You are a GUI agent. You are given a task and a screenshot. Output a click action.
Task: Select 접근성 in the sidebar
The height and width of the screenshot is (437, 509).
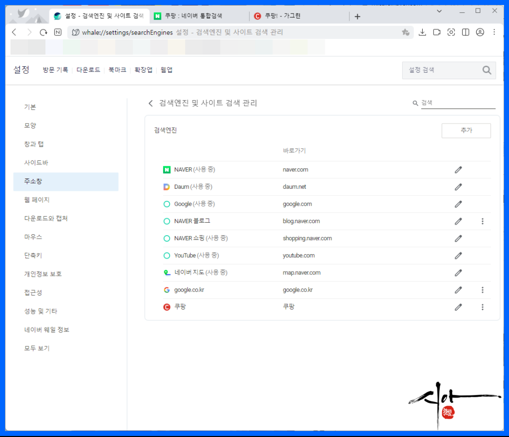(66, 292)
